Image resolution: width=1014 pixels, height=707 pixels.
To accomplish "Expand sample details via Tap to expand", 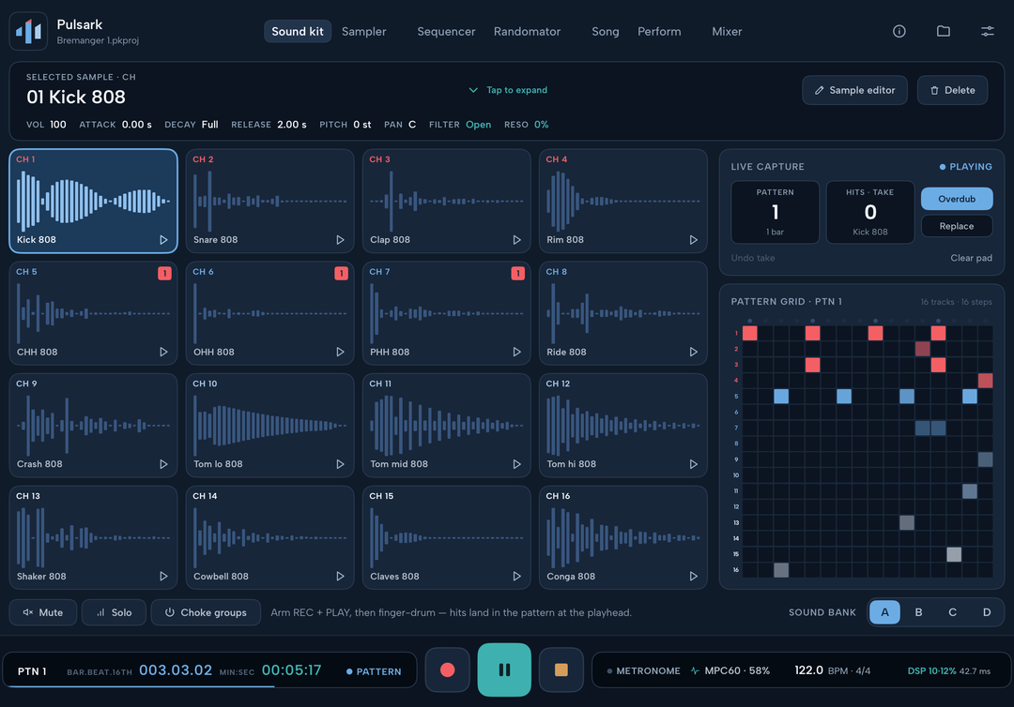I will click(x=508, y=90).
